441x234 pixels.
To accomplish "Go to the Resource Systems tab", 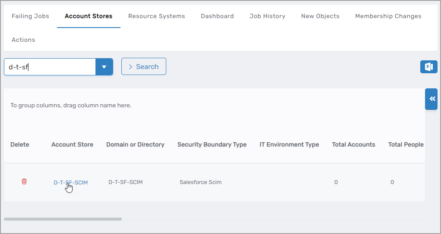I will tap(156, 16).
